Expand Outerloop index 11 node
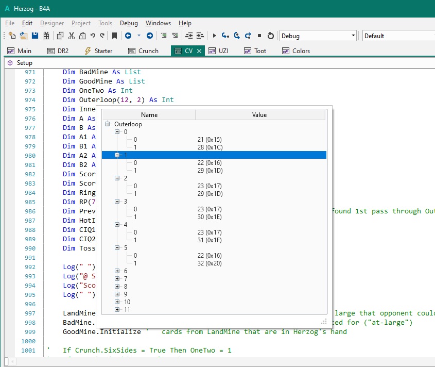This screenshot has height=367, width=435. point(117,310)
